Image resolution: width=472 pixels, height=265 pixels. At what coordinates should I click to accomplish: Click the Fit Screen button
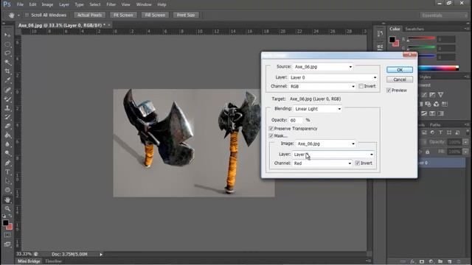123,15
